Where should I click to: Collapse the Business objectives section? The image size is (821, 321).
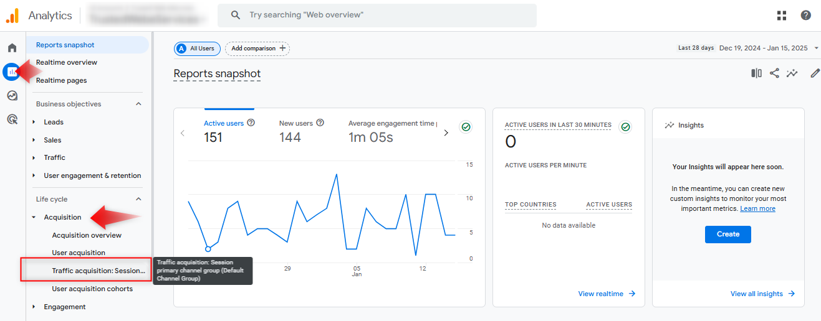(138, 104)
